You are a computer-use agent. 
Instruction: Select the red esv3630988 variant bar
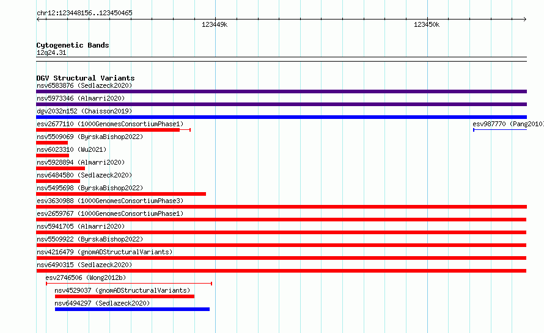click(x=281, y=207)
